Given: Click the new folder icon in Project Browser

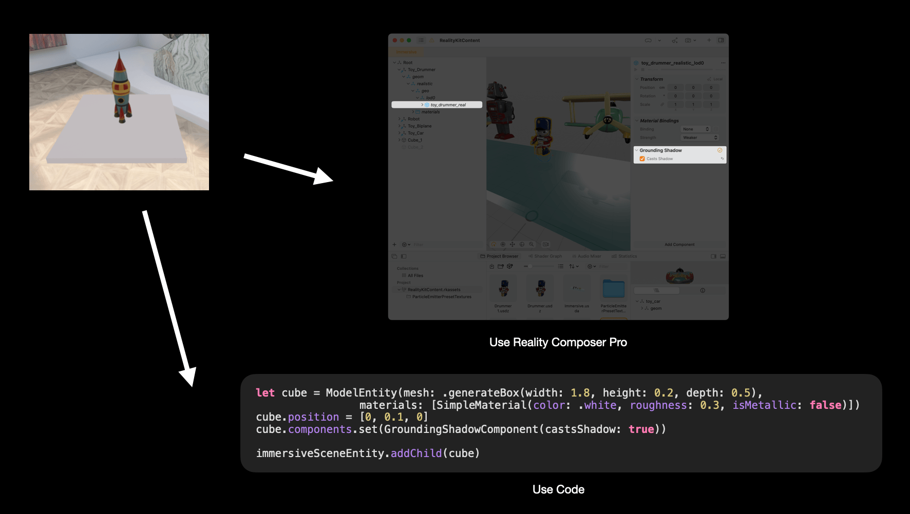Looking at the screenshot, I should (x=501, y=267).
